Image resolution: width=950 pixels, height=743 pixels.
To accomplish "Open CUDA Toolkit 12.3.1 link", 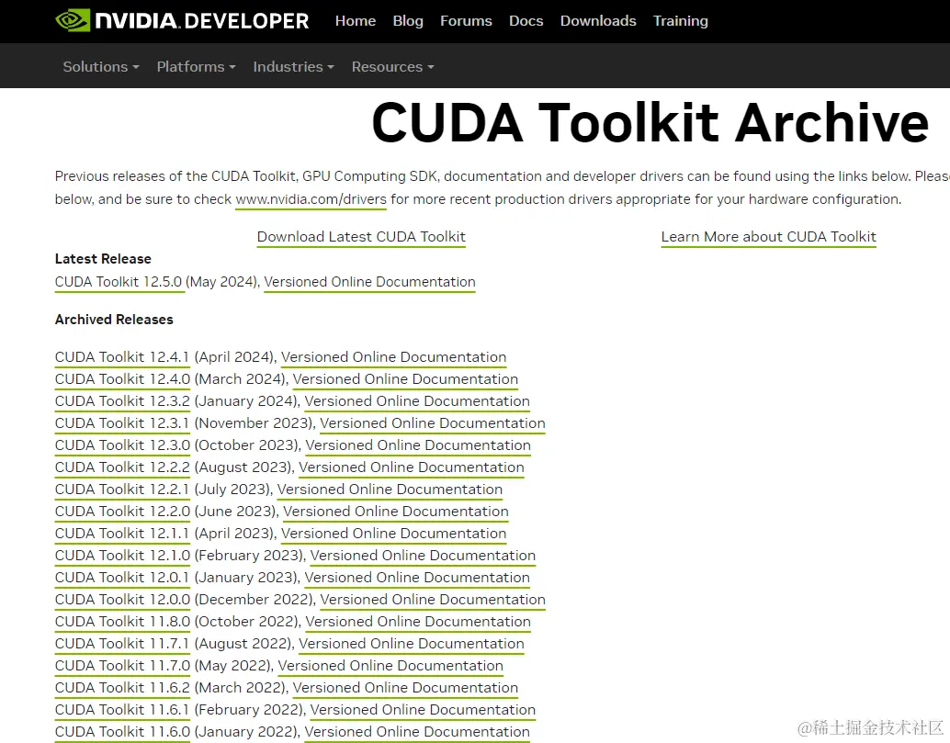I will 122,423.
